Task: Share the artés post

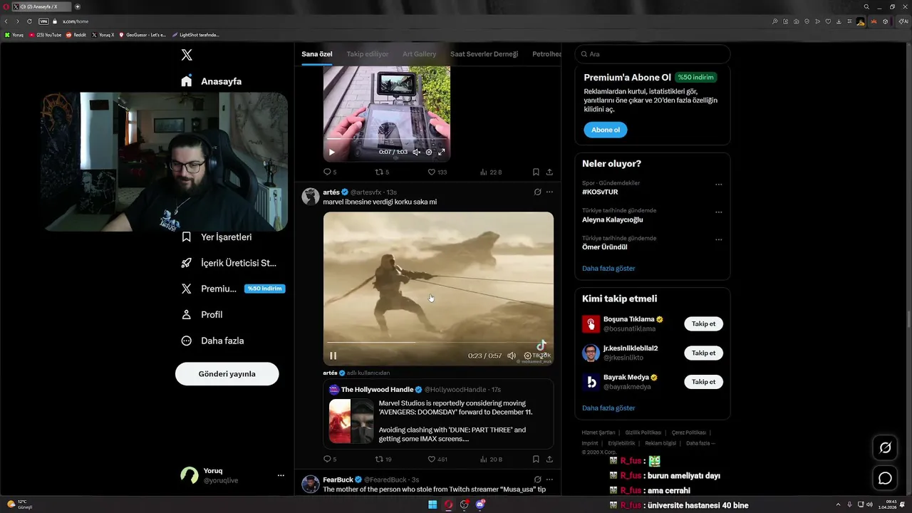Action: coord(549,459)
